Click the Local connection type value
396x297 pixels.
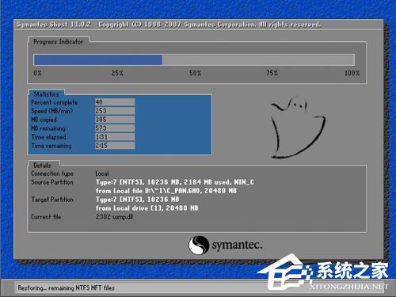point(102,173)
